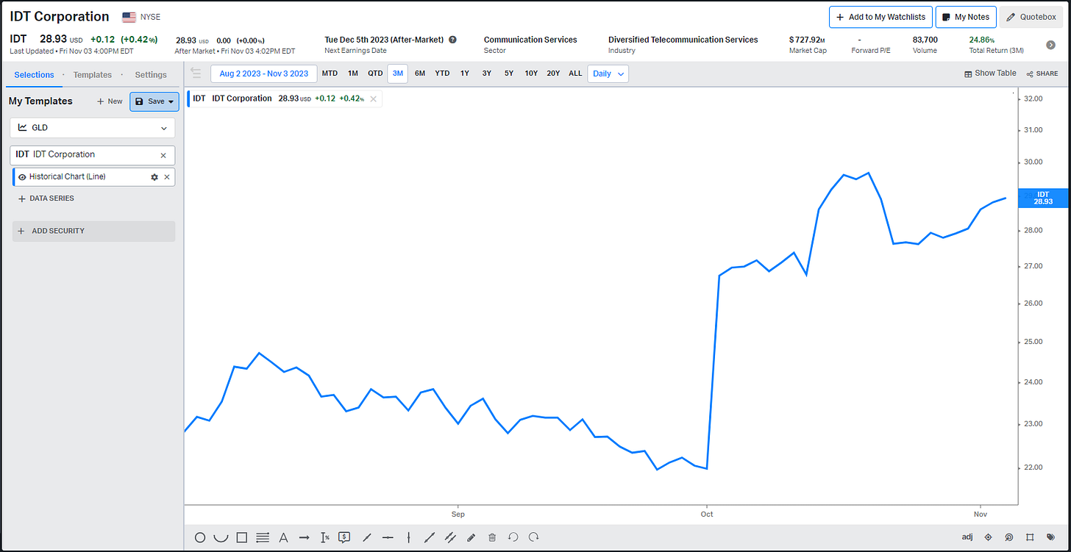1071x552 pixels.
Task: Click the Communication Services sector text
Action: click(530, 40)
